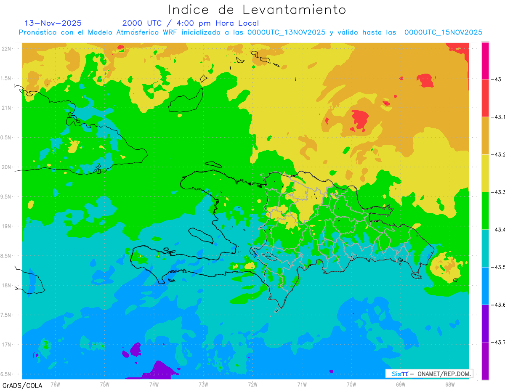Click the violet legend swatch below -43.7

point(485,361)
